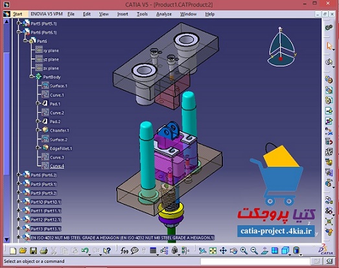The image size is (339, 268).
Task: Click the Print icon
Action: point(43,251)
